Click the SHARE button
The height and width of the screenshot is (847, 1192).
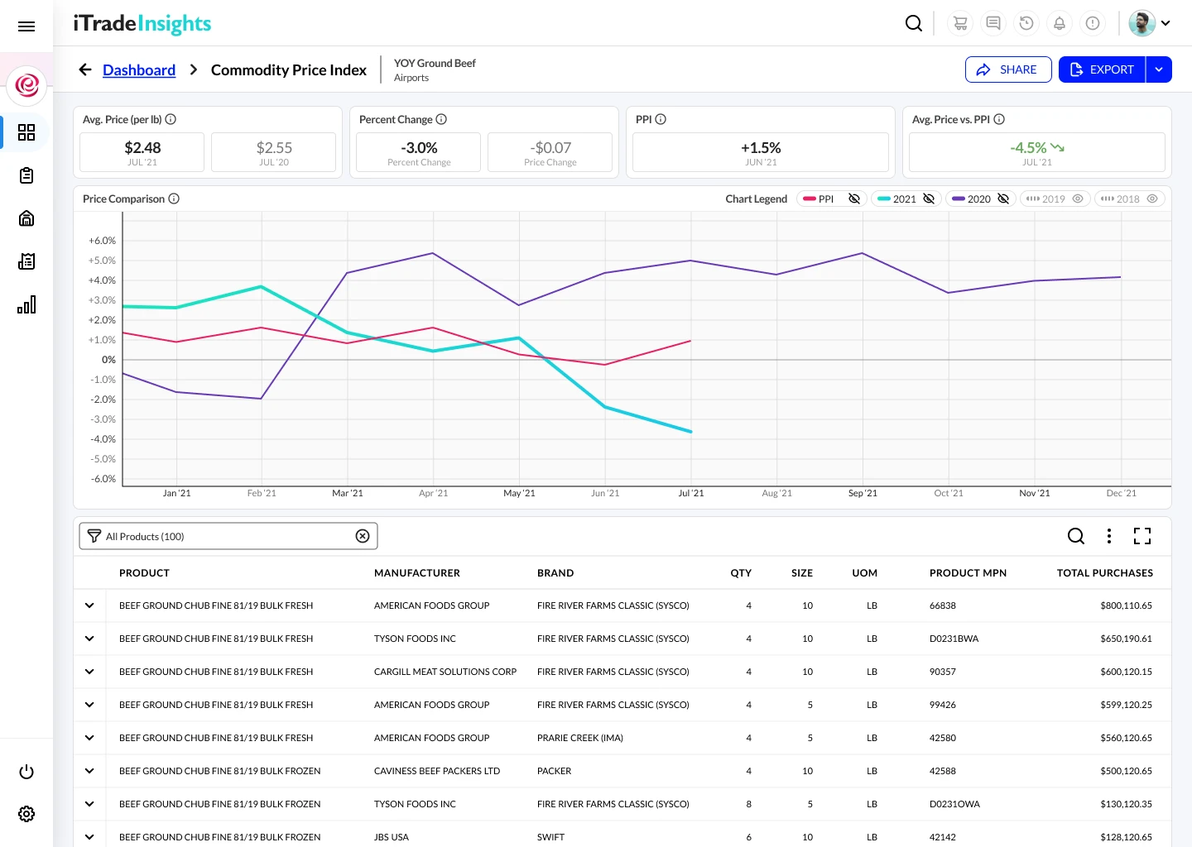1008,69
